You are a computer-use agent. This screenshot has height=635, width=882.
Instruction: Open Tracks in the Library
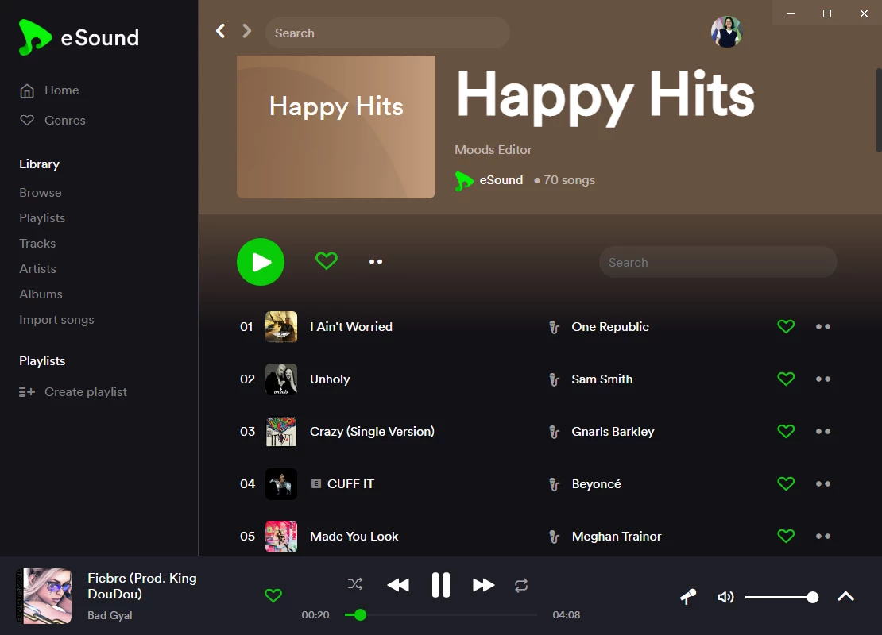pyautogui.click(x=37, y=244)
